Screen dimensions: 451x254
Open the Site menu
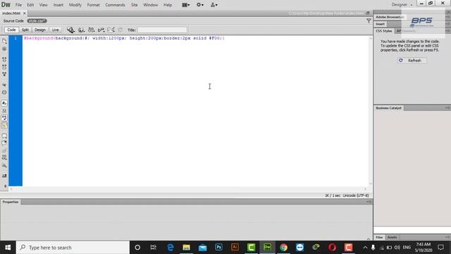pos(134,5)
